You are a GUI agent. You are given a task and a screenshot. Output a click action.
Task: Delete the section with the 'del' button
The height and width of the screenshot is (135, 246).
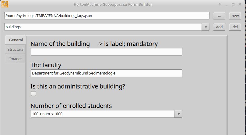(x=235, y=27)
